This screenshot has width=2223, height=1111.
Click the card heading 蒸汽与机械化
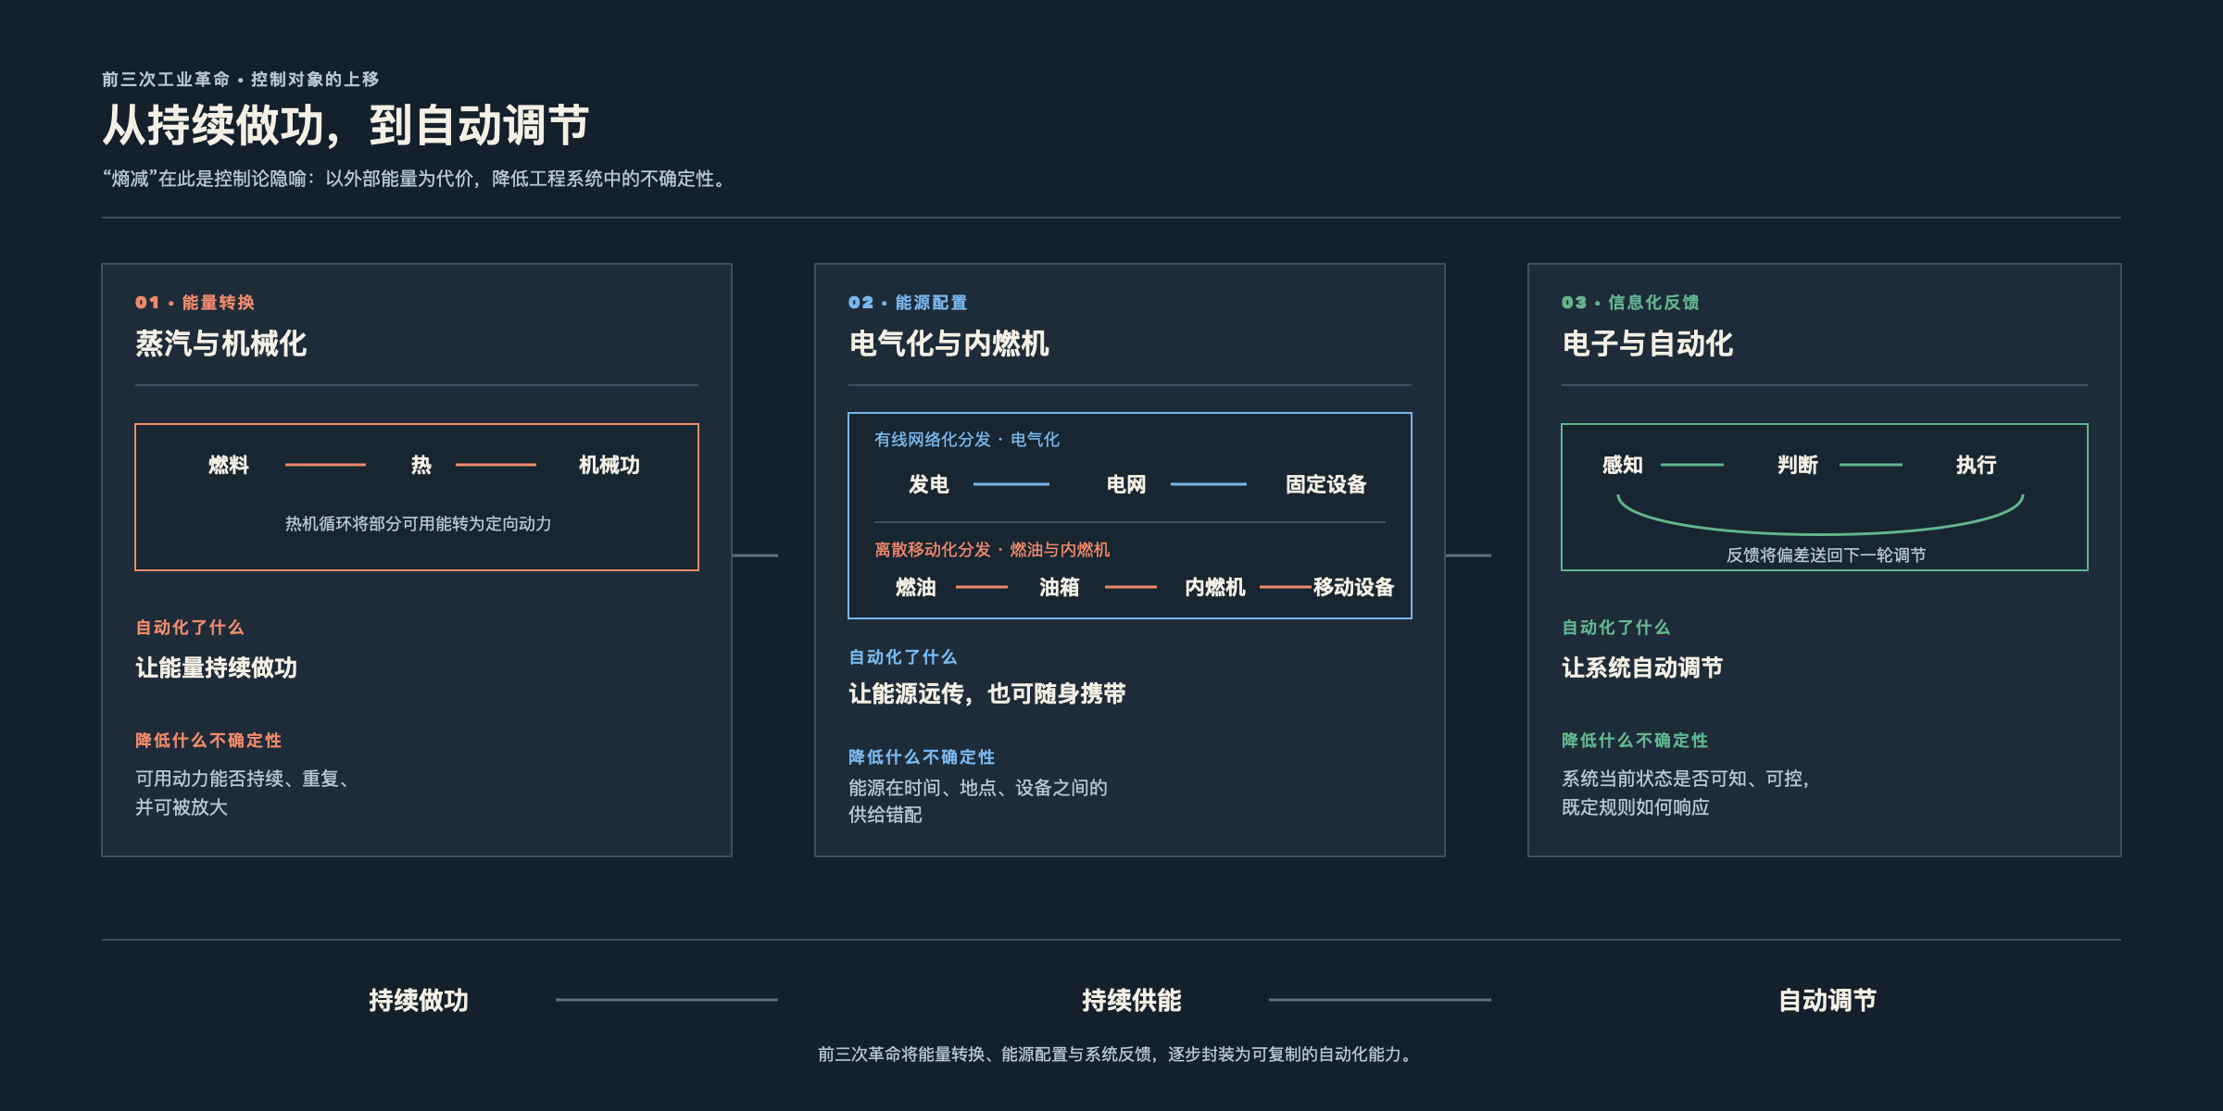click(x=220, y=343)
